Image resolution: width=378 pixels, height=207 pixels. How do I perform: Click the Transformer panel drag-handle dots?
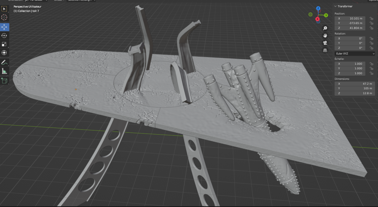375,6
